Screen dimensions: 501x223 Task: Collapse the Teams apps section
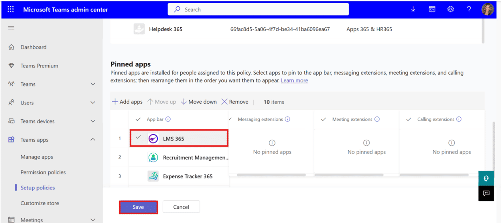93,139
